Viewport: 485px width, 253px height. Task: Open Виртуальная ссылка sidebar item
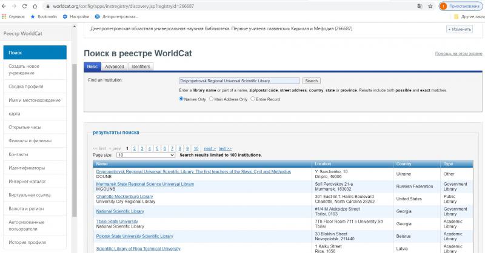click(35, 195)
